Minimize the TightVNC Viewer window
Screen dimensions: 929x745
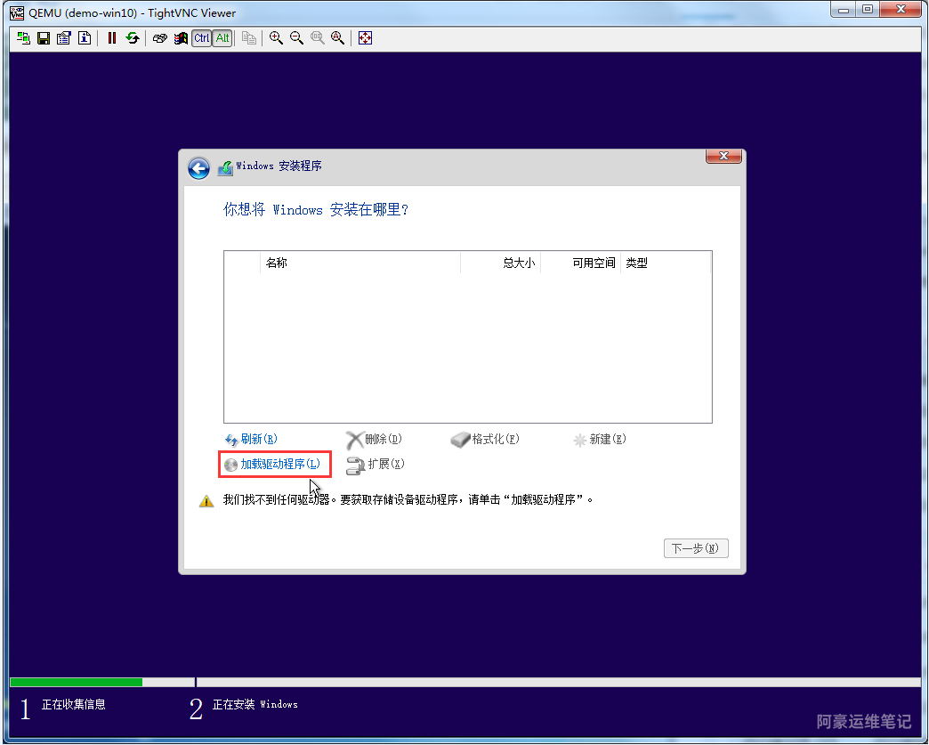(844, 10)
